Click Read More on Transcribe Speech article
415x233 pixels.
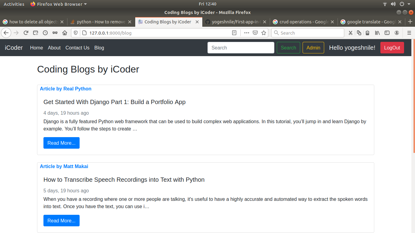coord(61,221)
